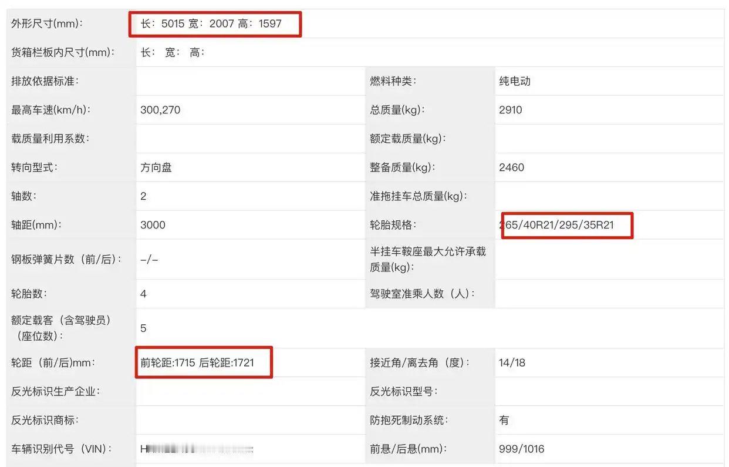Click the 轮胎数 value 4

[x=143, y=294]
